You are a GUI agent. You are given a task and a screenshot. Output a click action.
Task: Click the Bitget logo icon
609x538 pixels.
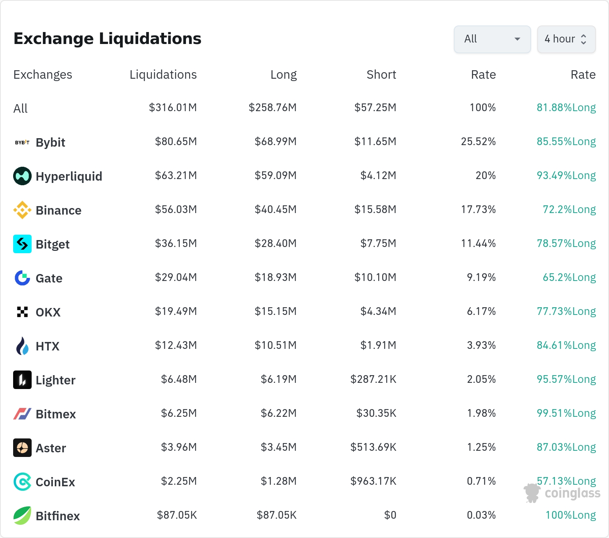point(22,244)
